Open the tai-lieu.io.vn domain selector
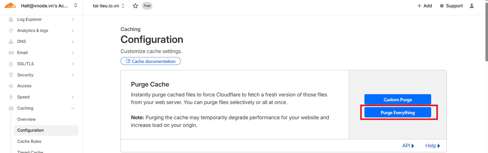488x153 pixels. coord(109,6)
